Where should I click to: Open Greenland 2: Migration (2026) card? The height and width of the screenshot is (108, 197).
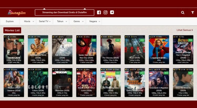point(159,82)
